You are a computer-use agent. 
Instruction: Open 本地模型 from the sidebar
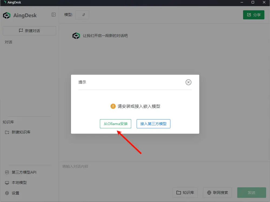point(19,183)
